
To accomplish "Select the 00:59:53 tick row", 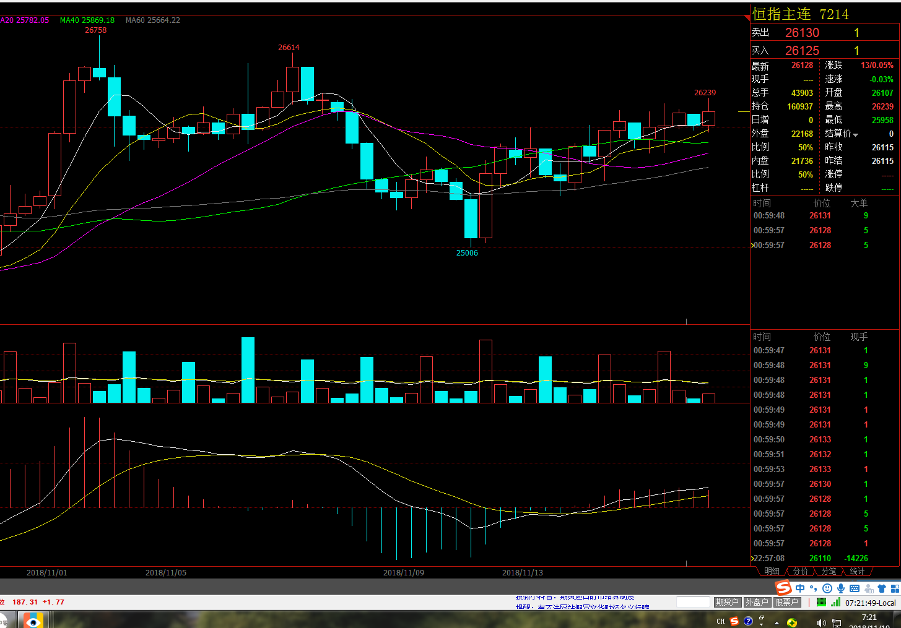I will (x=824, y=469).
